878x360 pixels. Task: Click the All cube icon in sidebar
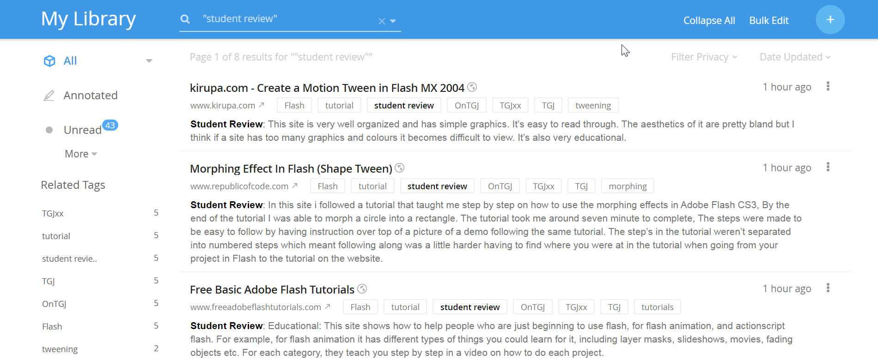(49, 61)
